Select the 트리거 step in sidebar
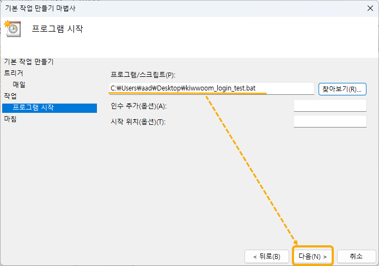 pos(14,72)
